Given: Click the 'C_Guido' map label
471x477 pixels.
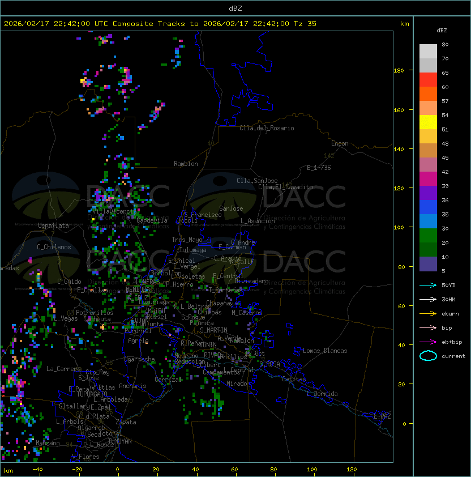Looking at the screenshot, I should 69,282.
